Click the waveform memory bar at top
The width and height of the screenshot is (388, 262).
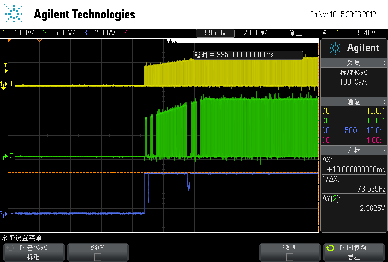click(163, 41)
